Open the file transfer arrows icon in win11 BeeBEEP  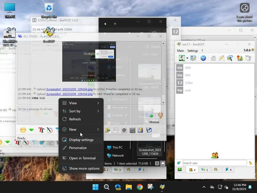[x=240, y=58]
